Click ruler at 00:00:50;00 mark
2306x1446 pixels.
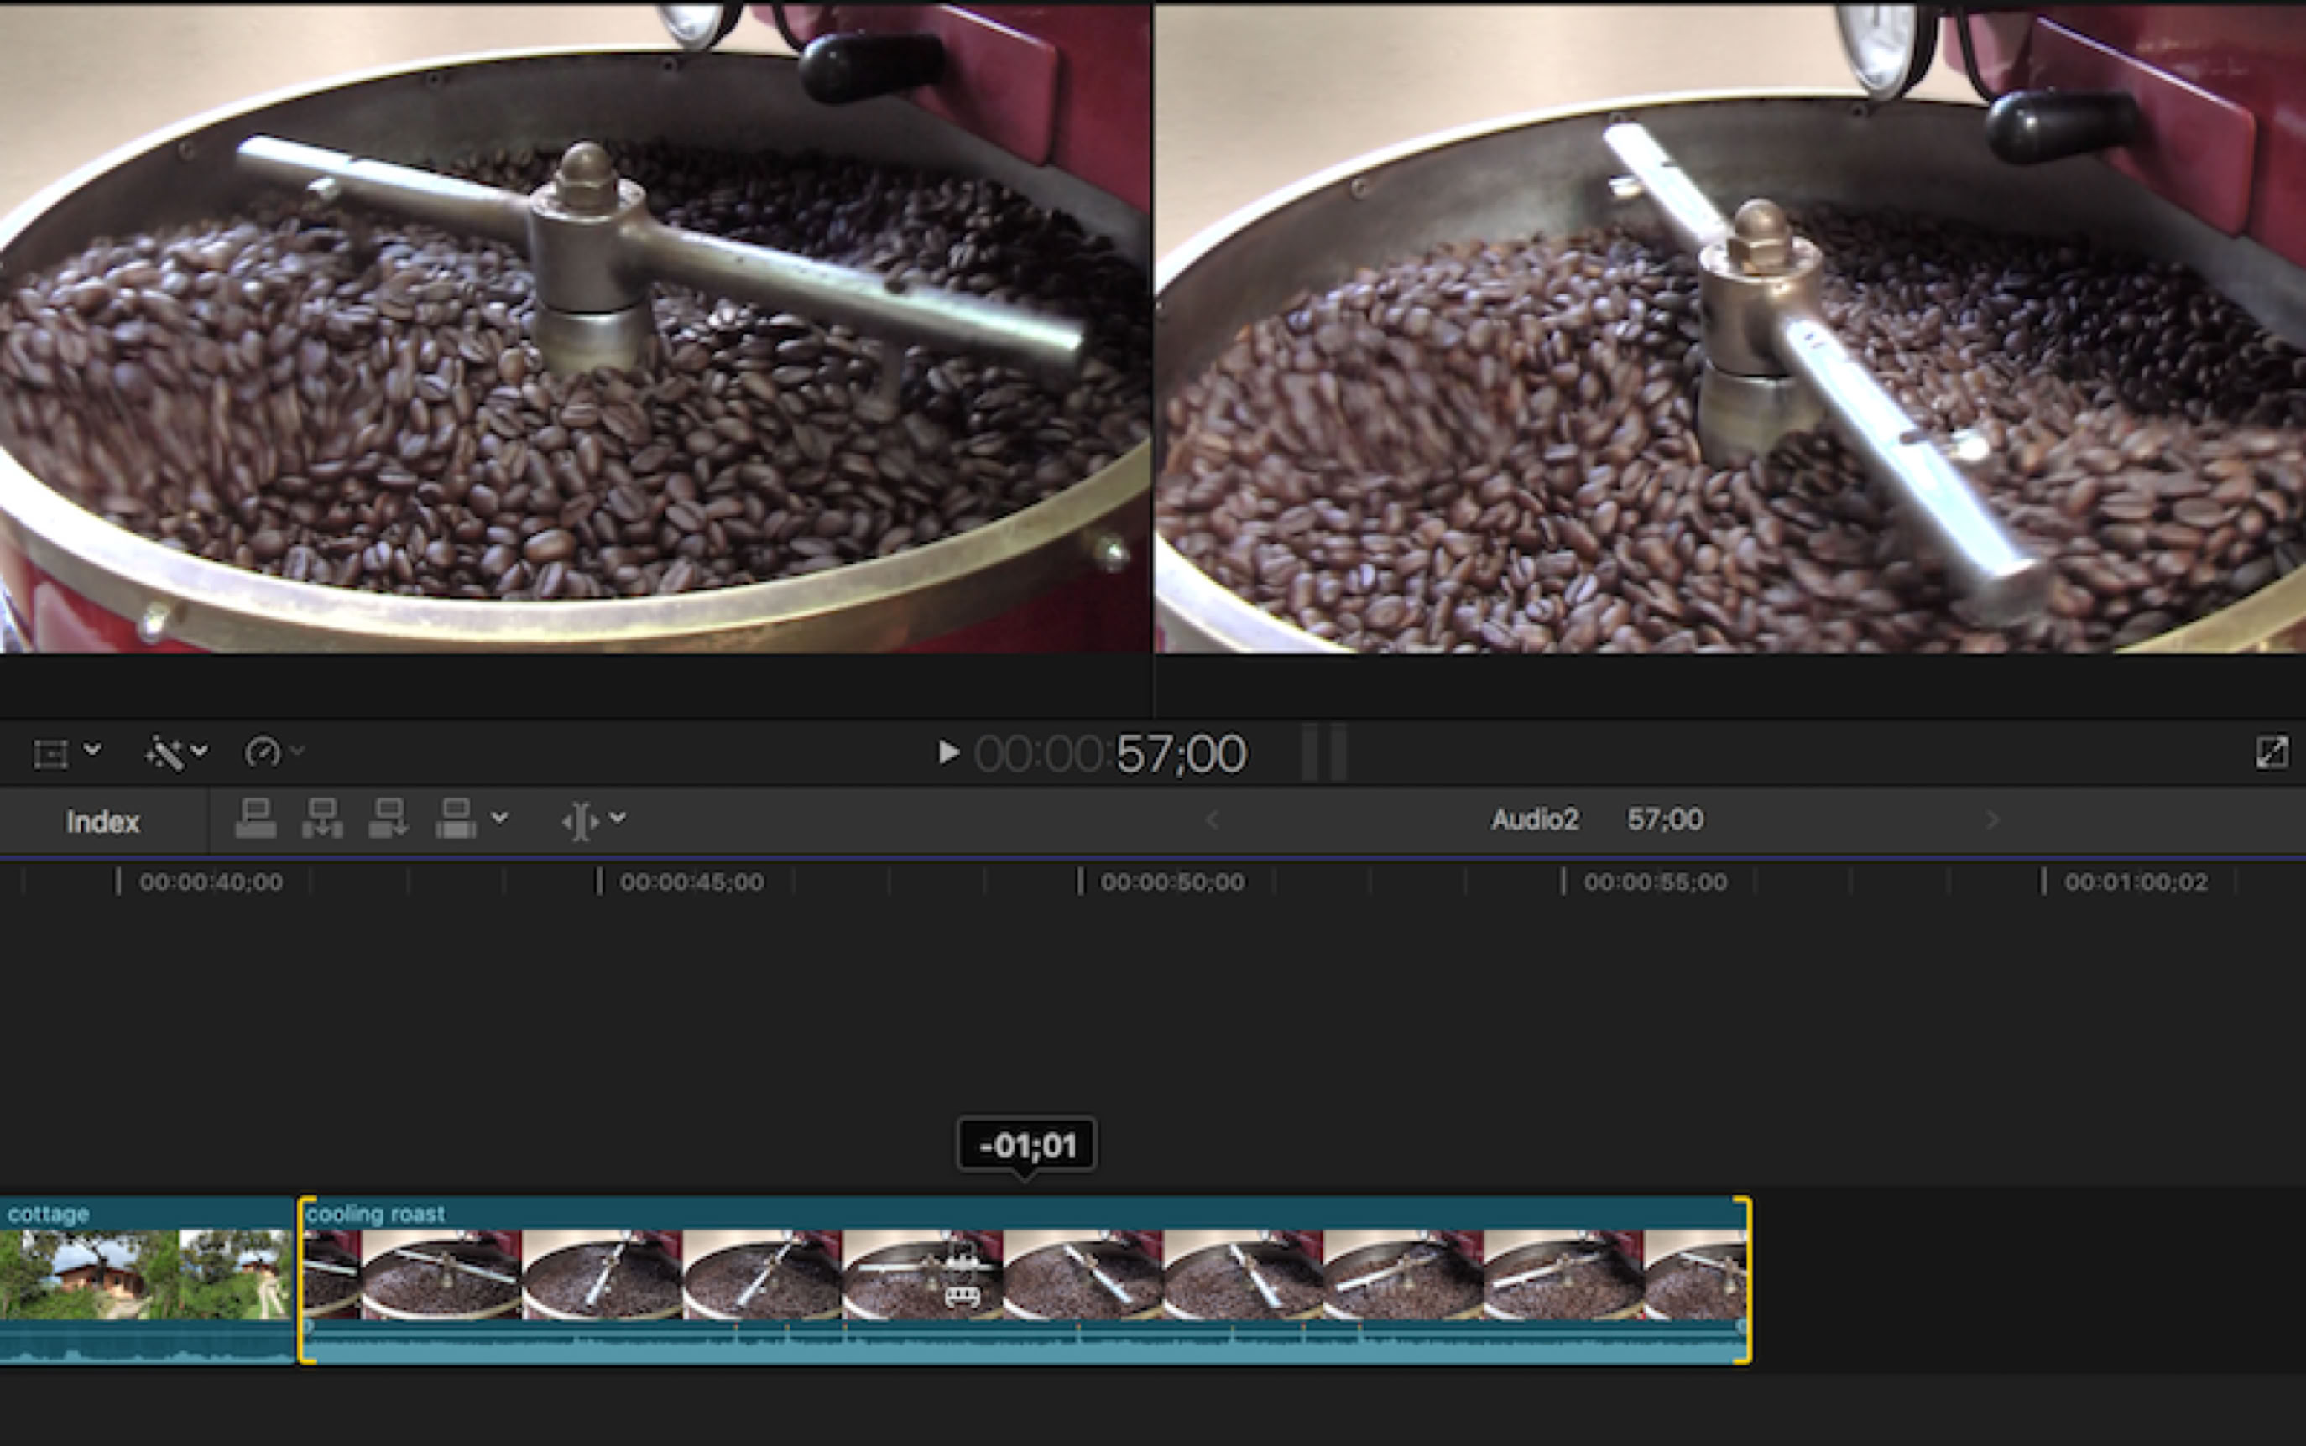(x=1081, y=882)
